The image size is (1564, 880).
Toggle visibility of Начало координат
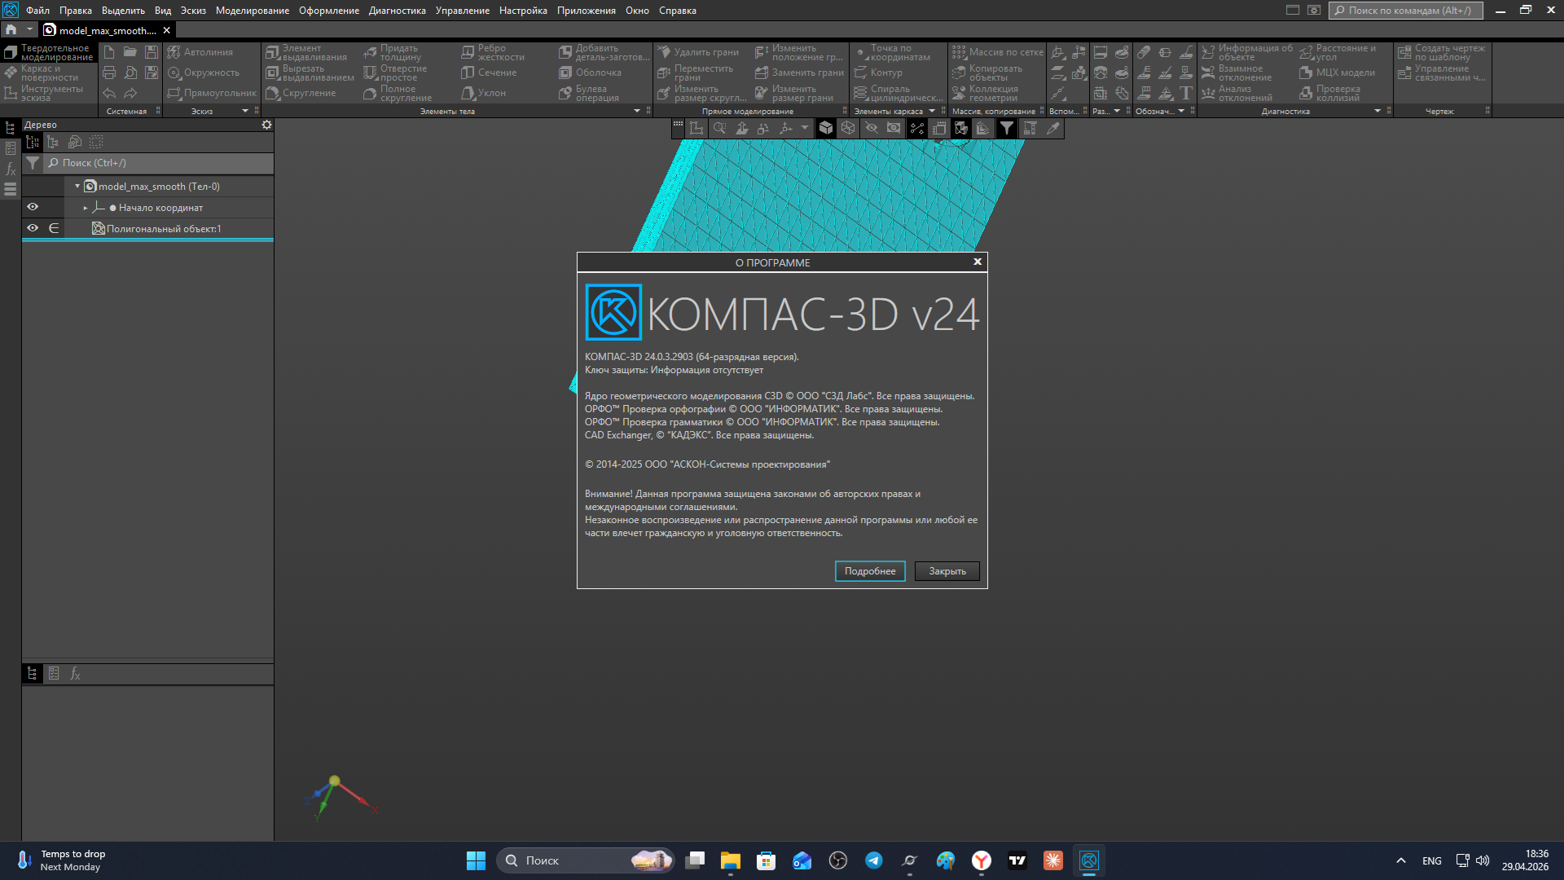point(33,207)
